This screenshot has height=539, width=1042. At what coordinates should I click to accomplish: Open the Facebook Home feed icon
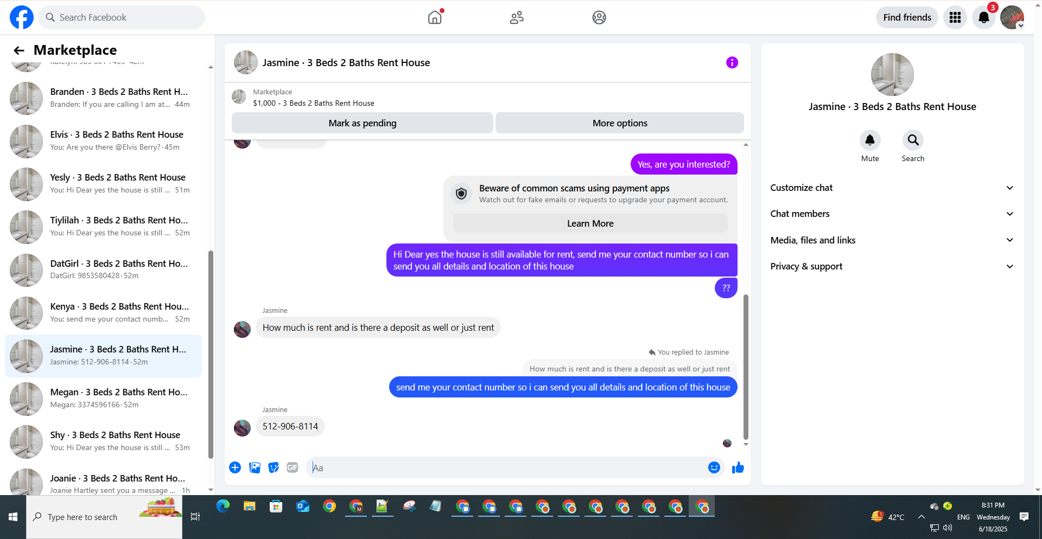435,17
